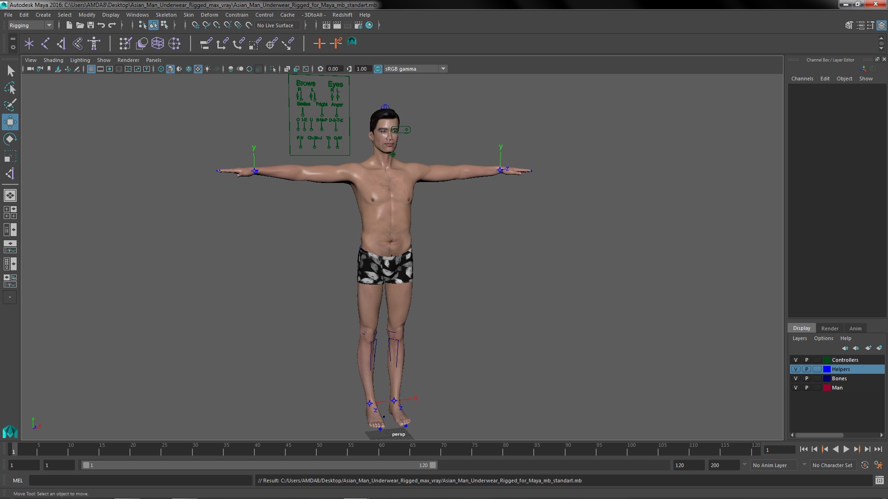Viewport: 888px width, 499px height.
Task: Click the Create Joints shelf icon
Action: coord(45,43)
